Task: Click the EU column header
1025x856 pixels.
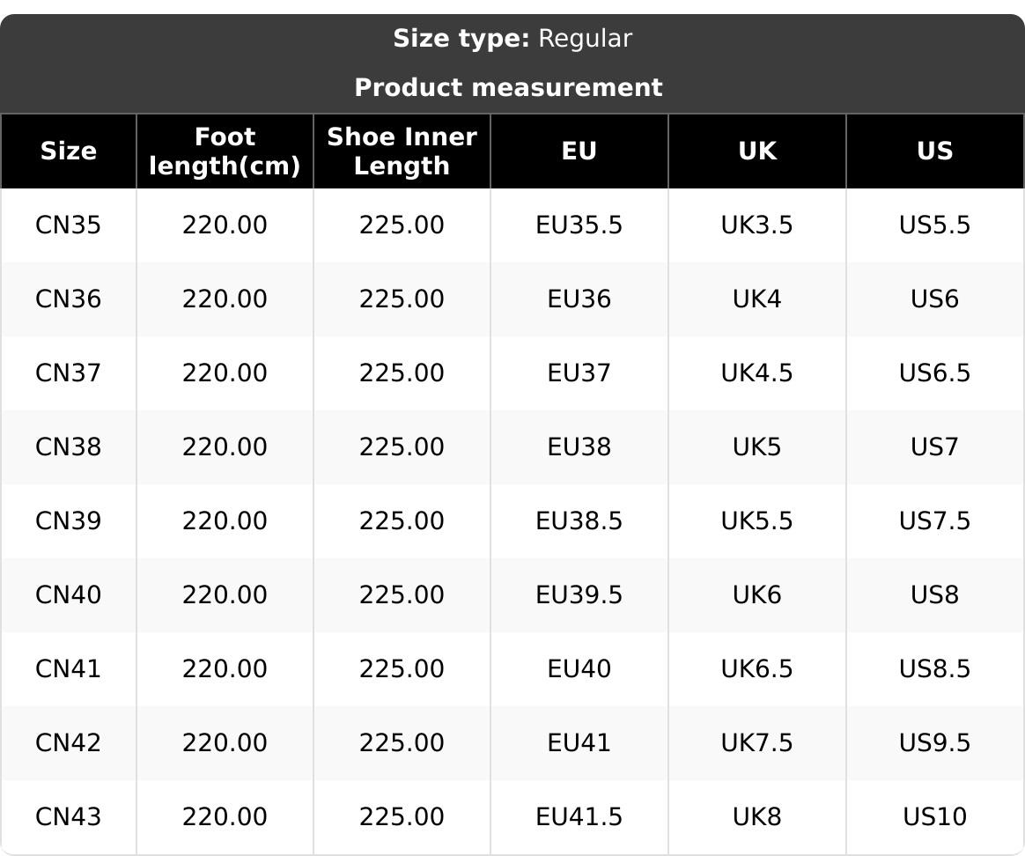Action: [579, 151]
